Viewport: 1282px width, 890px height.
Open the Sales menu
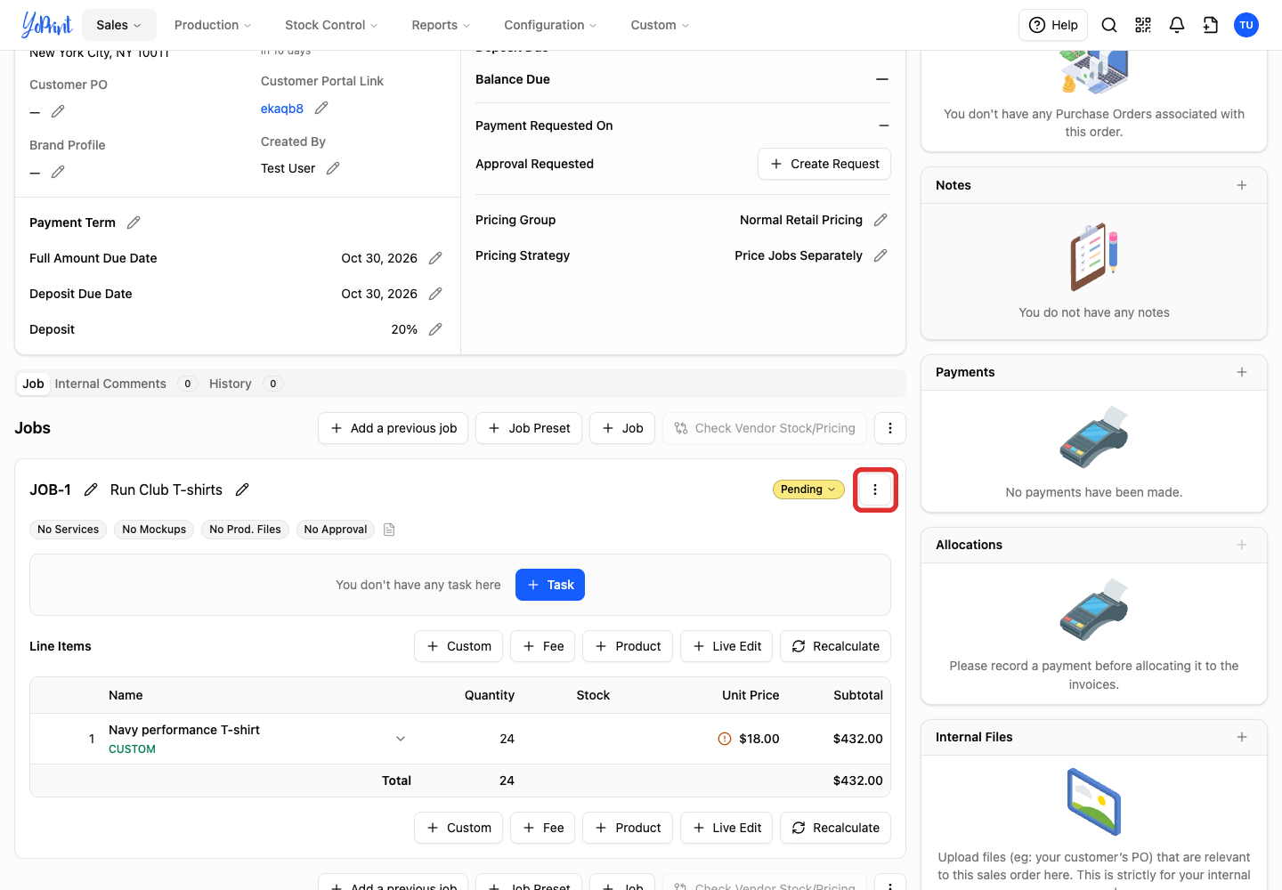click(x=119, y=25)
